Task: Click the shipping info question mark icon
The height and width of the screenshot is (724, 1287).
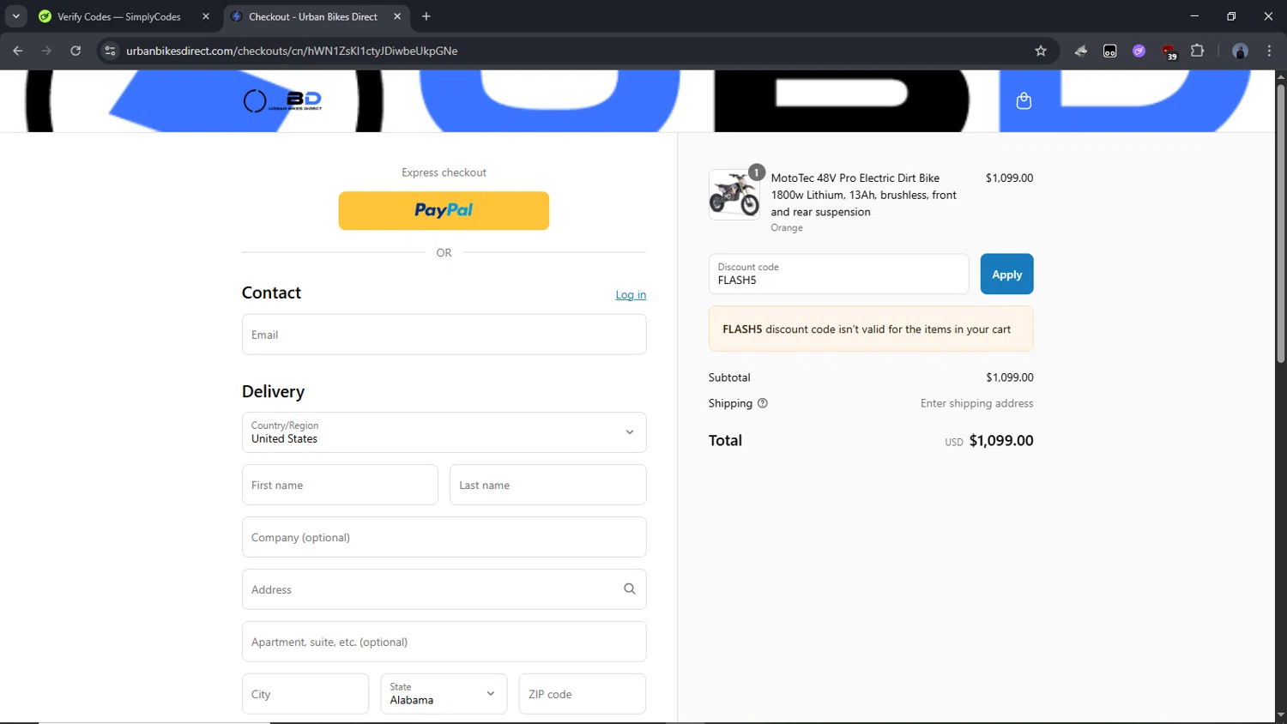Action: click(762, 403)
